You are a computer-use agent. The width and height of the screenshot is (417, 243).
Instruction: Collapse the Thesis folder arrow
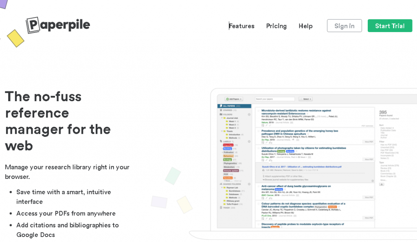(x=222, y=131)
